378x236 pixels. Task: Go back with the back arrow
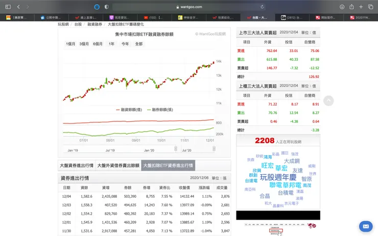[x=18, y=7]
